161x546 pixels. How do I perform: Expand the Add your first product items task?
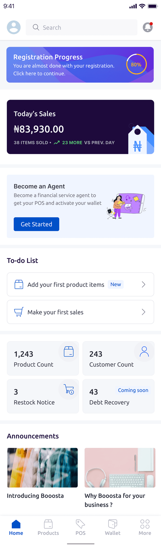tap(144, 284)
